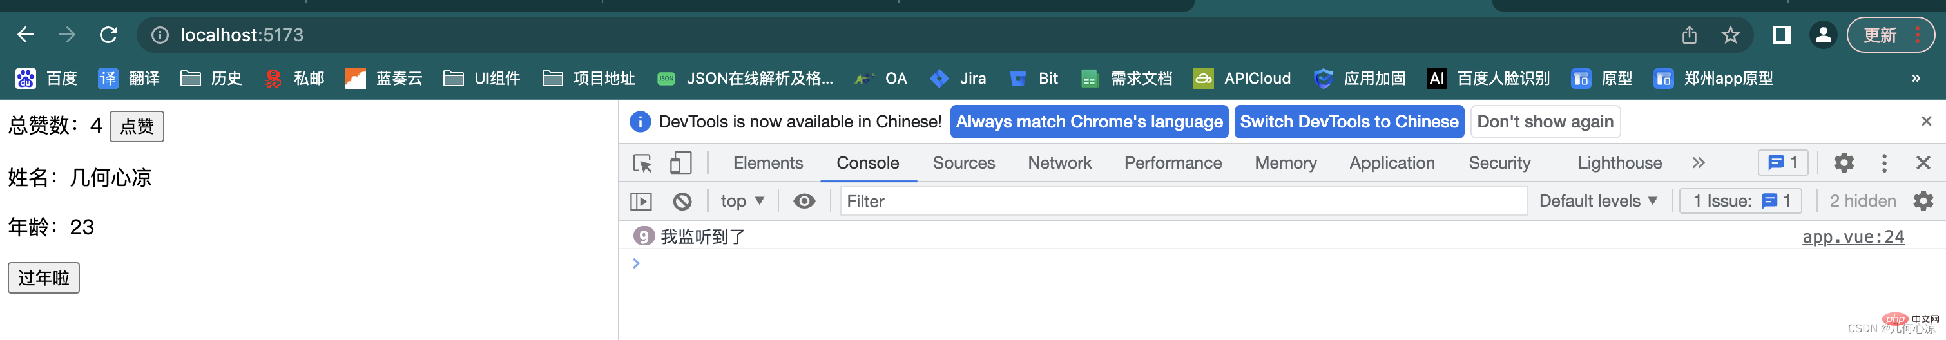Click the 点赞 like button

click(137, 126)
